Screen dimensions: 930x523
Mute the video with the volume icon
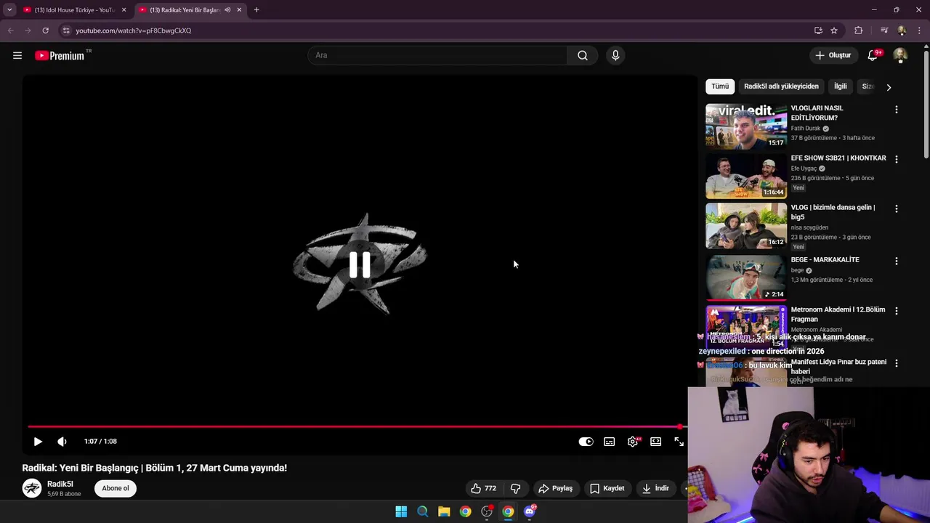62,442
